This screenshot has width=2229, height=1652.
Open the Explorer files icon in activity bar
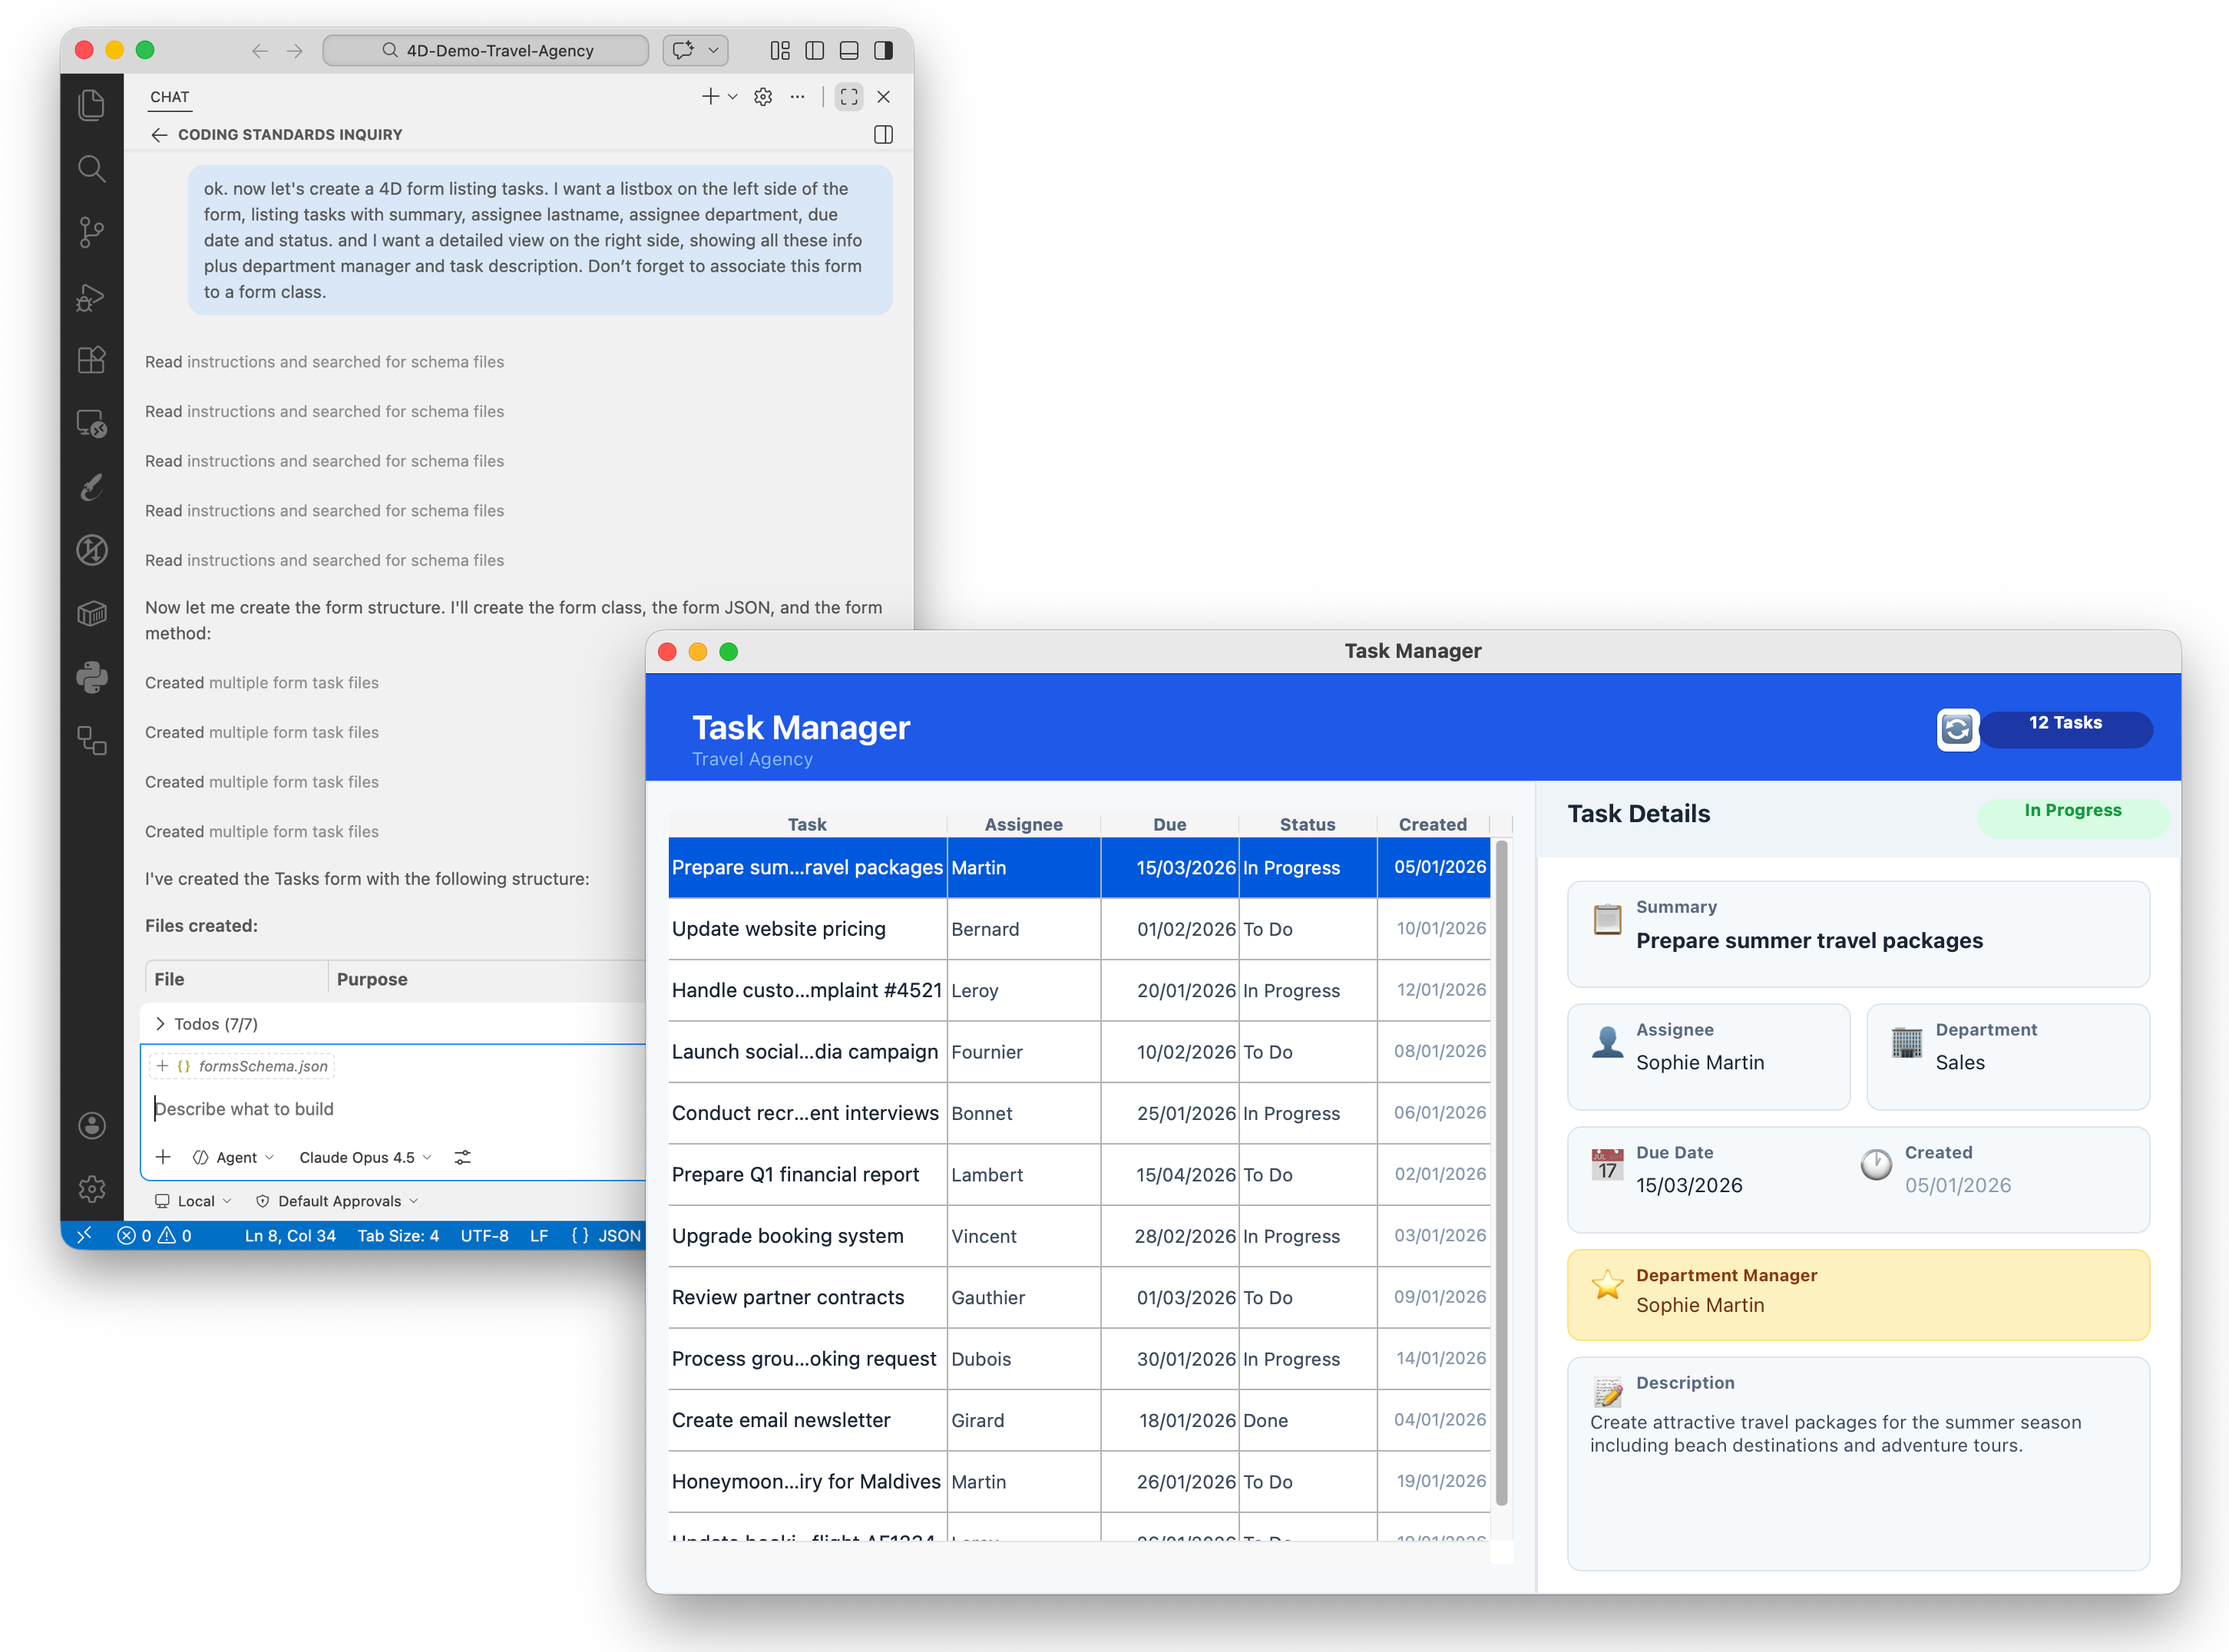(91, 105)
